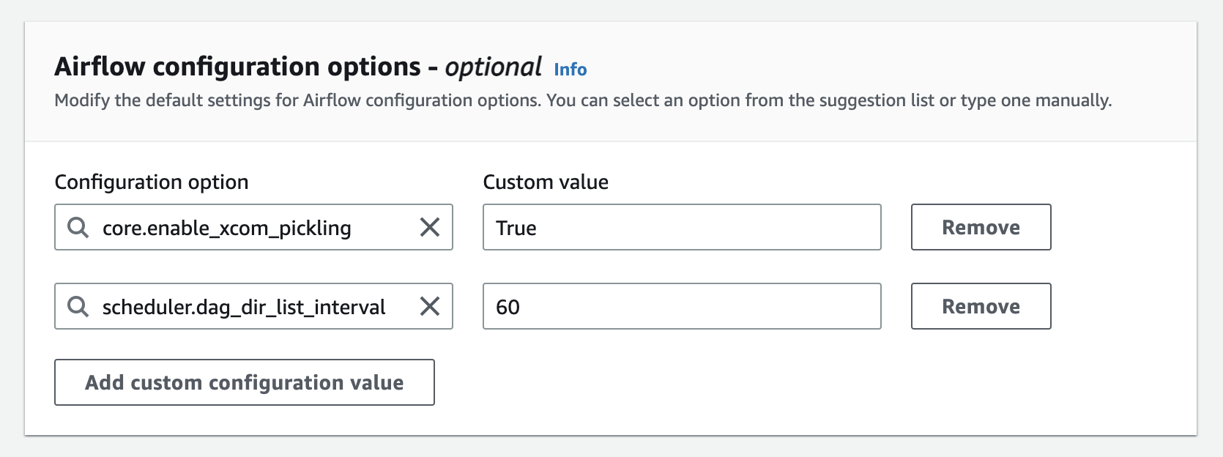Screen dimensions: 1223x457
Task: Click the "Modify the default settings" description sentence
Action: [x=297, y=100]
